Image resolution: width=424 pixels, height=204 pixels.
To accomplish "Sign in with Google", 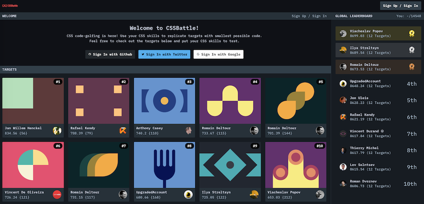I will [x=219, y=54].
